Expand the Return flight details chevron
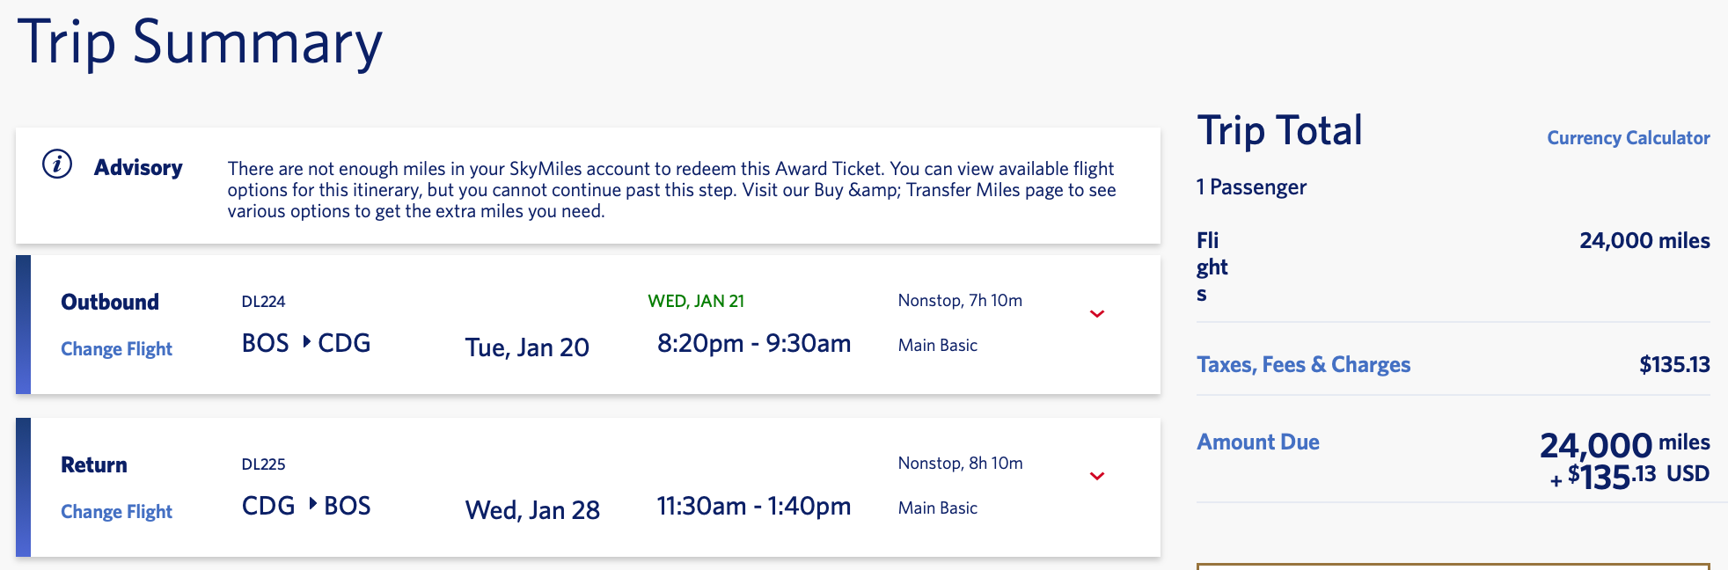This screenshot has width=1728, height=570. (x=1096, y=477)
